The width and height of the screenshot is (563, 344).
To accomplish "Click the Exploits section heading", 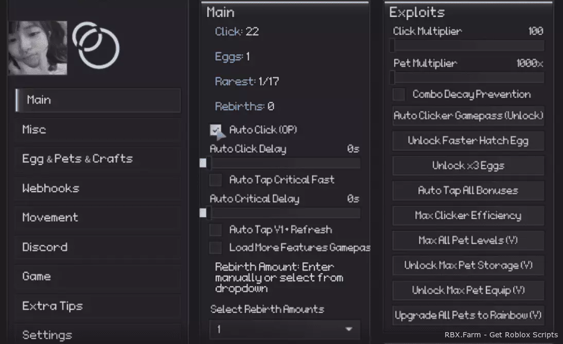I will pos(417,12).
